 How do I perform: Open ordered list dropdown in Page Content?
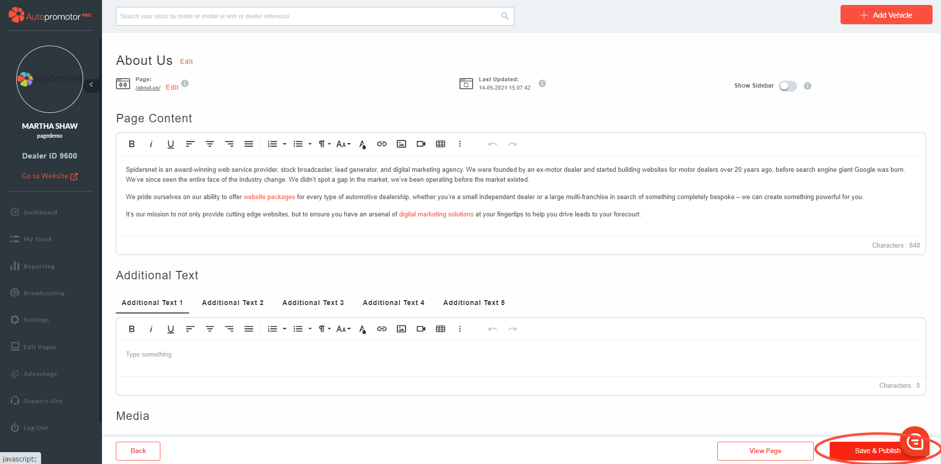pyautogui.click(x=285, y=144)
